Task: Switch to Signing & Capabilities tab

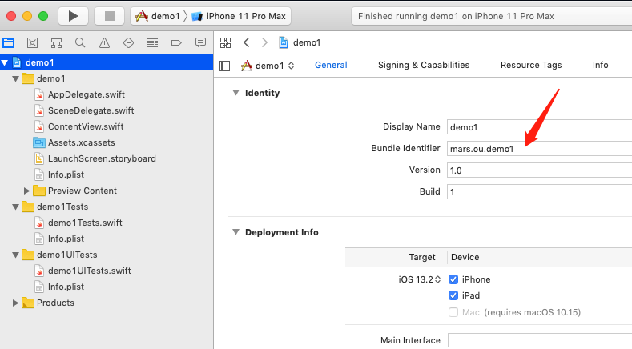Action: tap(423, 66)
